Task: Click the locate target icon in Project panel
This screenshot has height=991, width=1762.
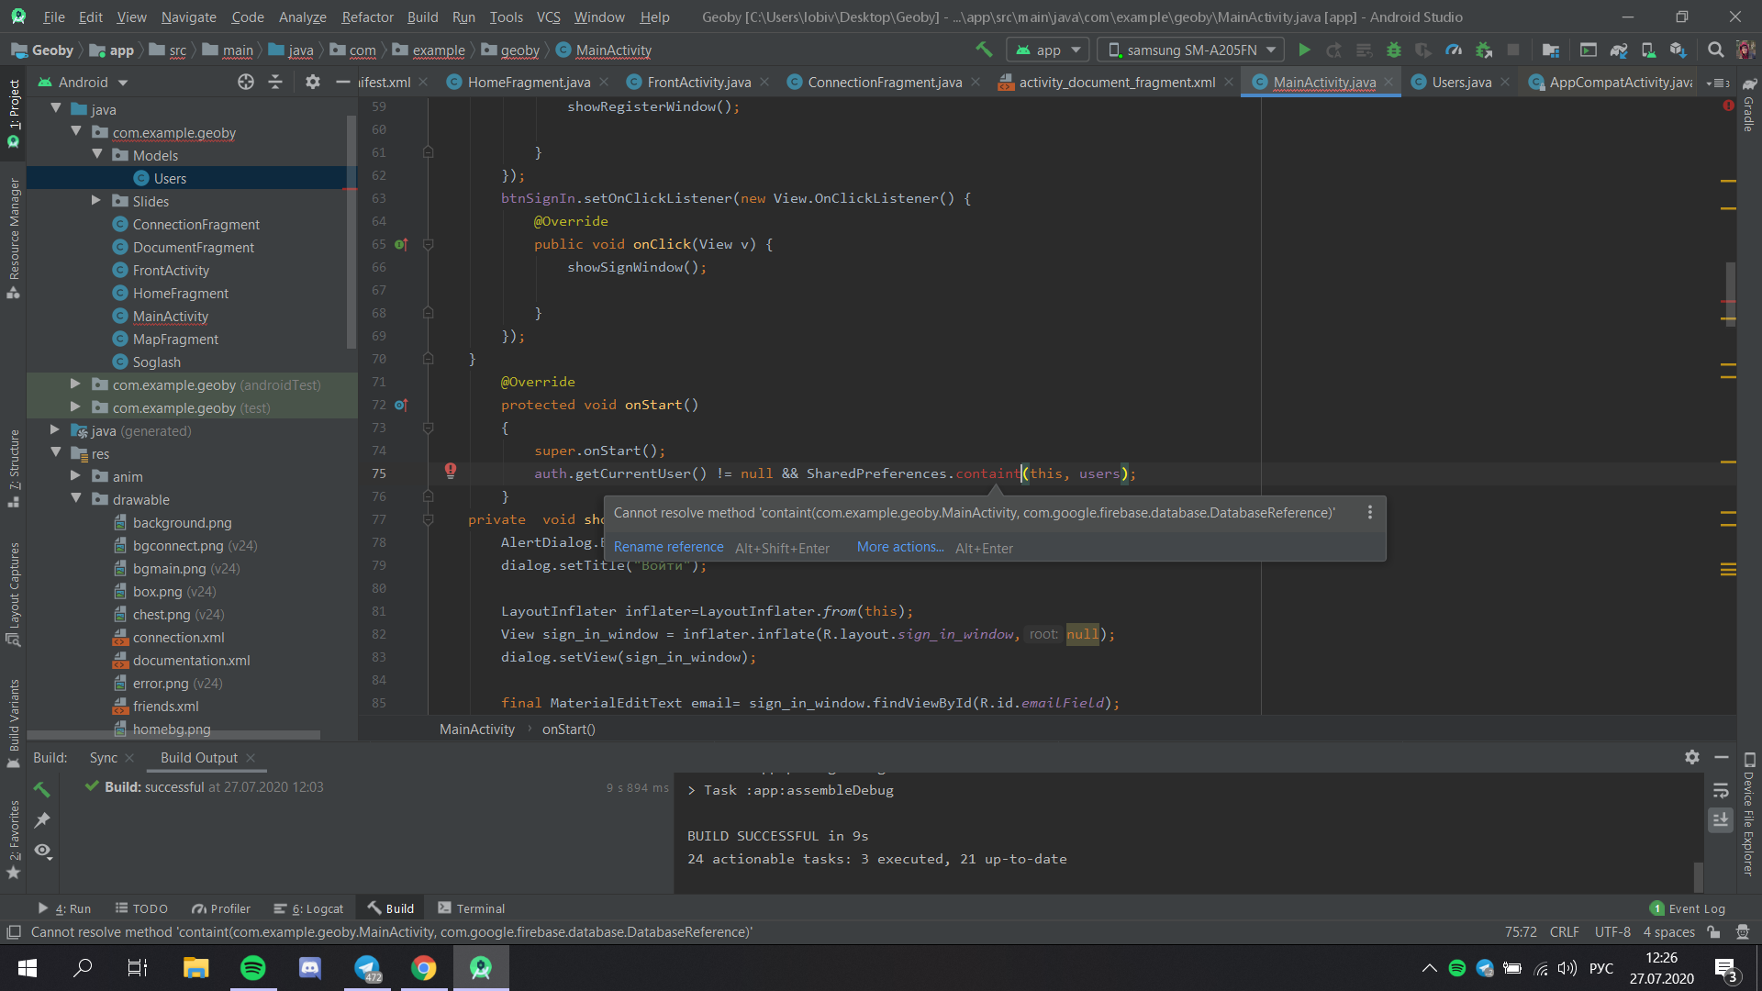Action: [x=246, y=82]
